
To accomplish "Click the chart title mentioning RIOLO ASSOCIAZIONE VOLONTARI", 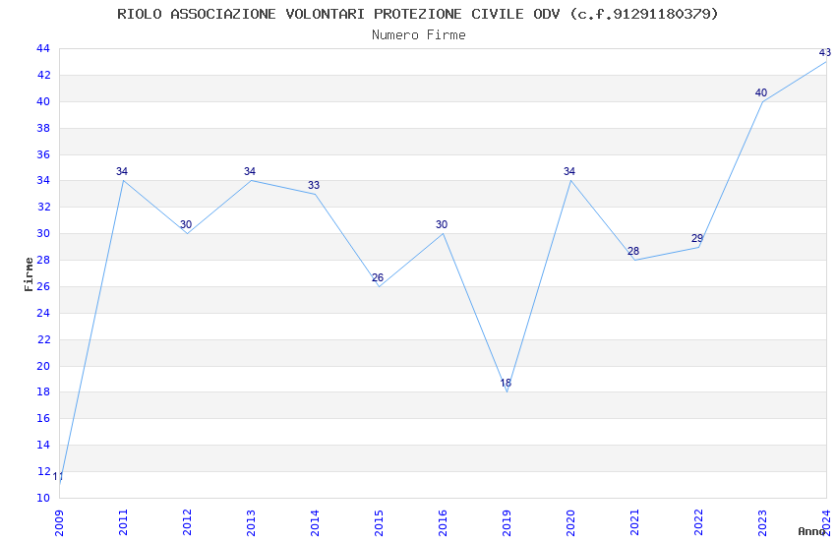I will click(418, 14).
